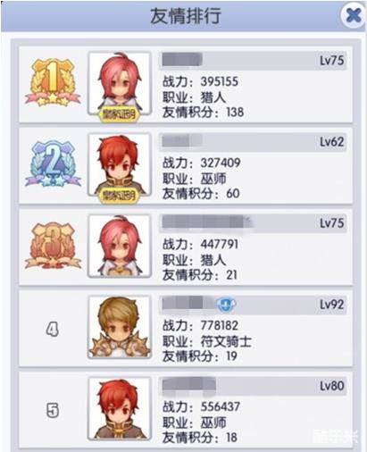The image size is (367, 452).
Task: Click the blue badge beside fourth player's name
Action: click(x=226, y=305)
